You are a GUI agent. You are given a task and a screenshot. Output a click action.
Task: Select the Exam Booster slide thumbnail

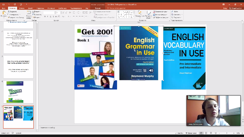18,92
